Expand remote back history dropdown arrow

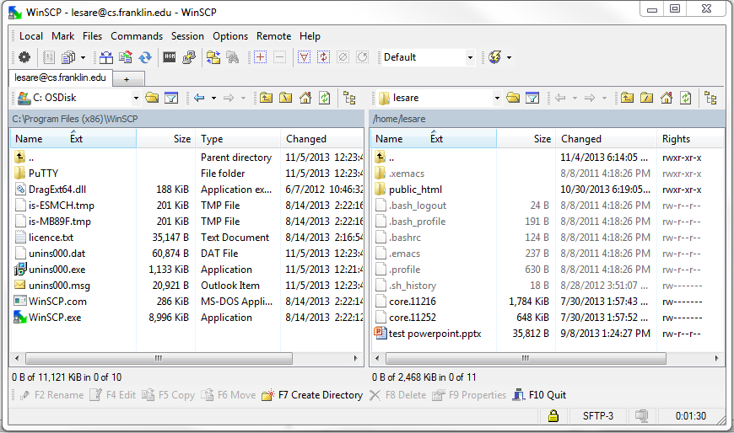pyautogui.click(x=575, y=99)
